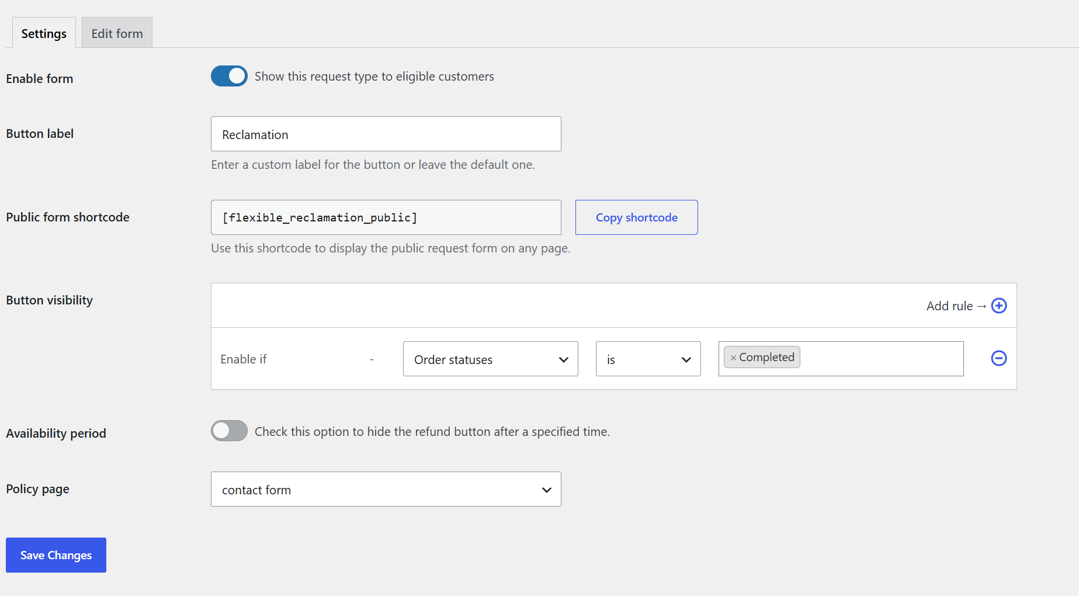Open the Policy page contact form dropdown

pos(386,489)
